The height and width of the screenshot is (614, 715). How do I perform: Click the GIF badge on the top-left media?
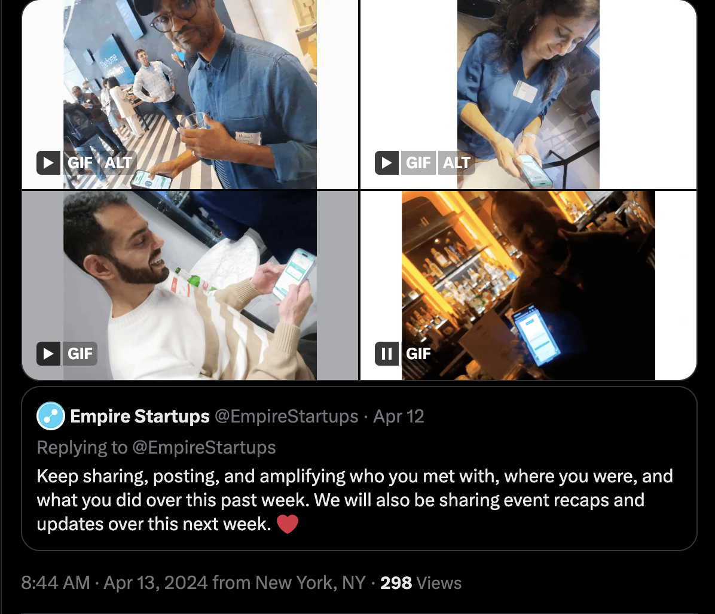point(80,163)
